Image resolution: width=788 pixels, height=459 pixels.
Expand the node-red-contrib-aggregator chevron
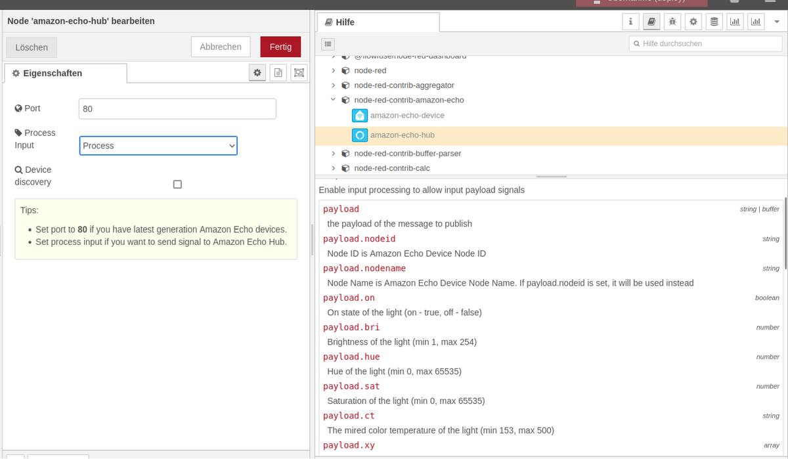(334, 85)
